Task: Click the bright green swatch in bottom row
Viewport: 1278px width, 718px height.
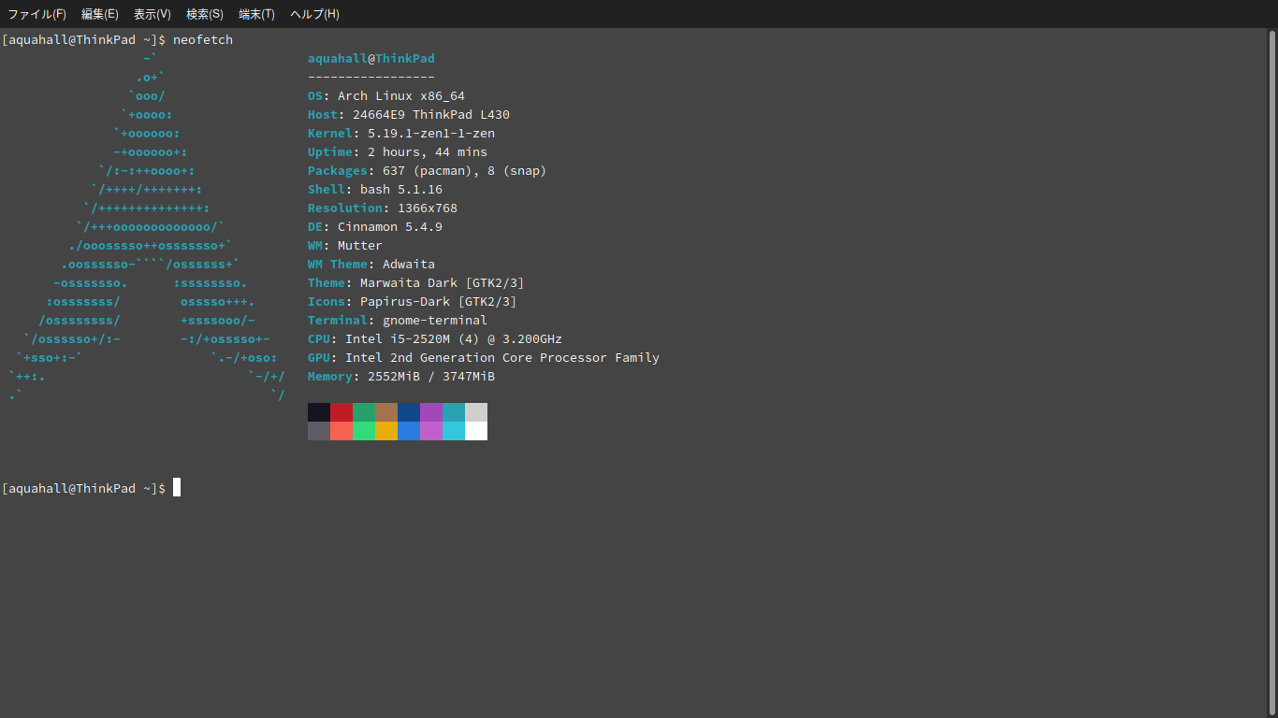Action: pos(364,431)
